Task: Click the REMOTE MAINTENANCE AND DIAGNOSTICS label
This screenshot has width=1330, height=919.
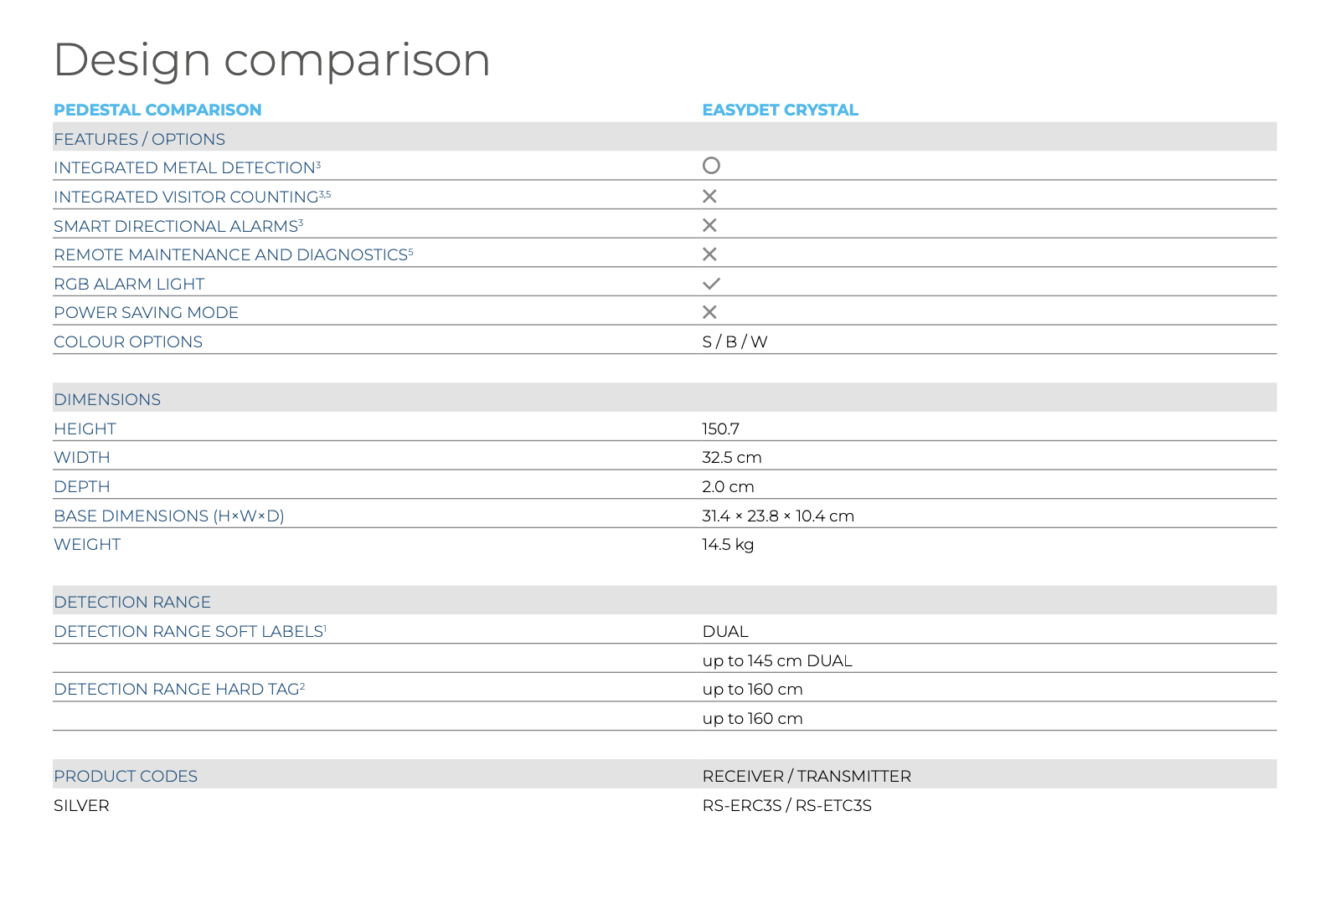Action: click(234, 254)
